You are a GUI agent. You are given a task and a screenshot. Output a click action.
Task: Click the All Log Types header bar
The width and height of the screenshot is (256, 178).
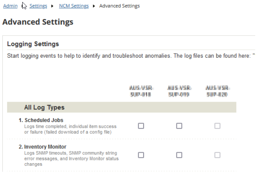(x=122, y=107)
